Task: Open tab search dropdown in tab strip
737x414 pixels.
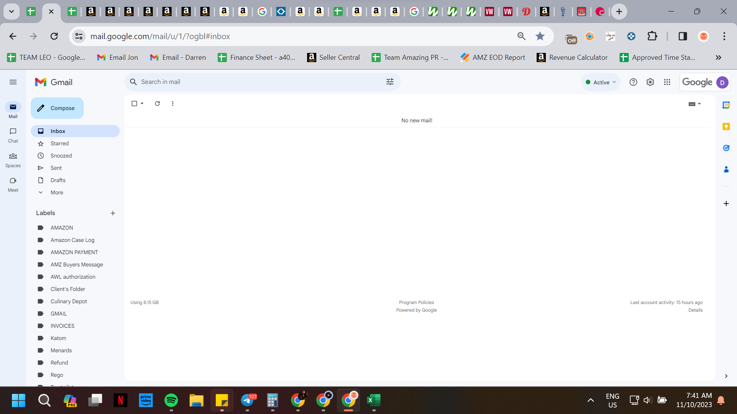Action: pyautogui.click(x=12, y=11)
